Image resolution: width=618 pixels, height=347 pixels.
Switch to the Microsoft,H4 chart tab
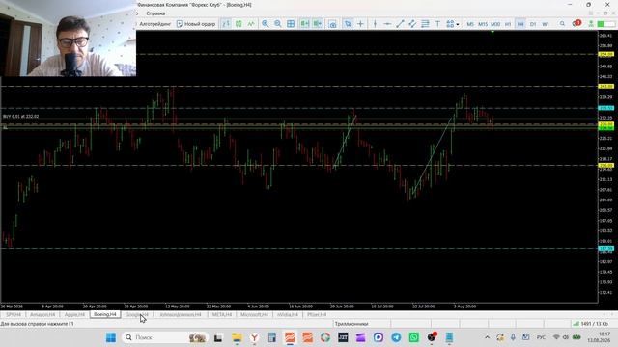[x=254, y=315]
